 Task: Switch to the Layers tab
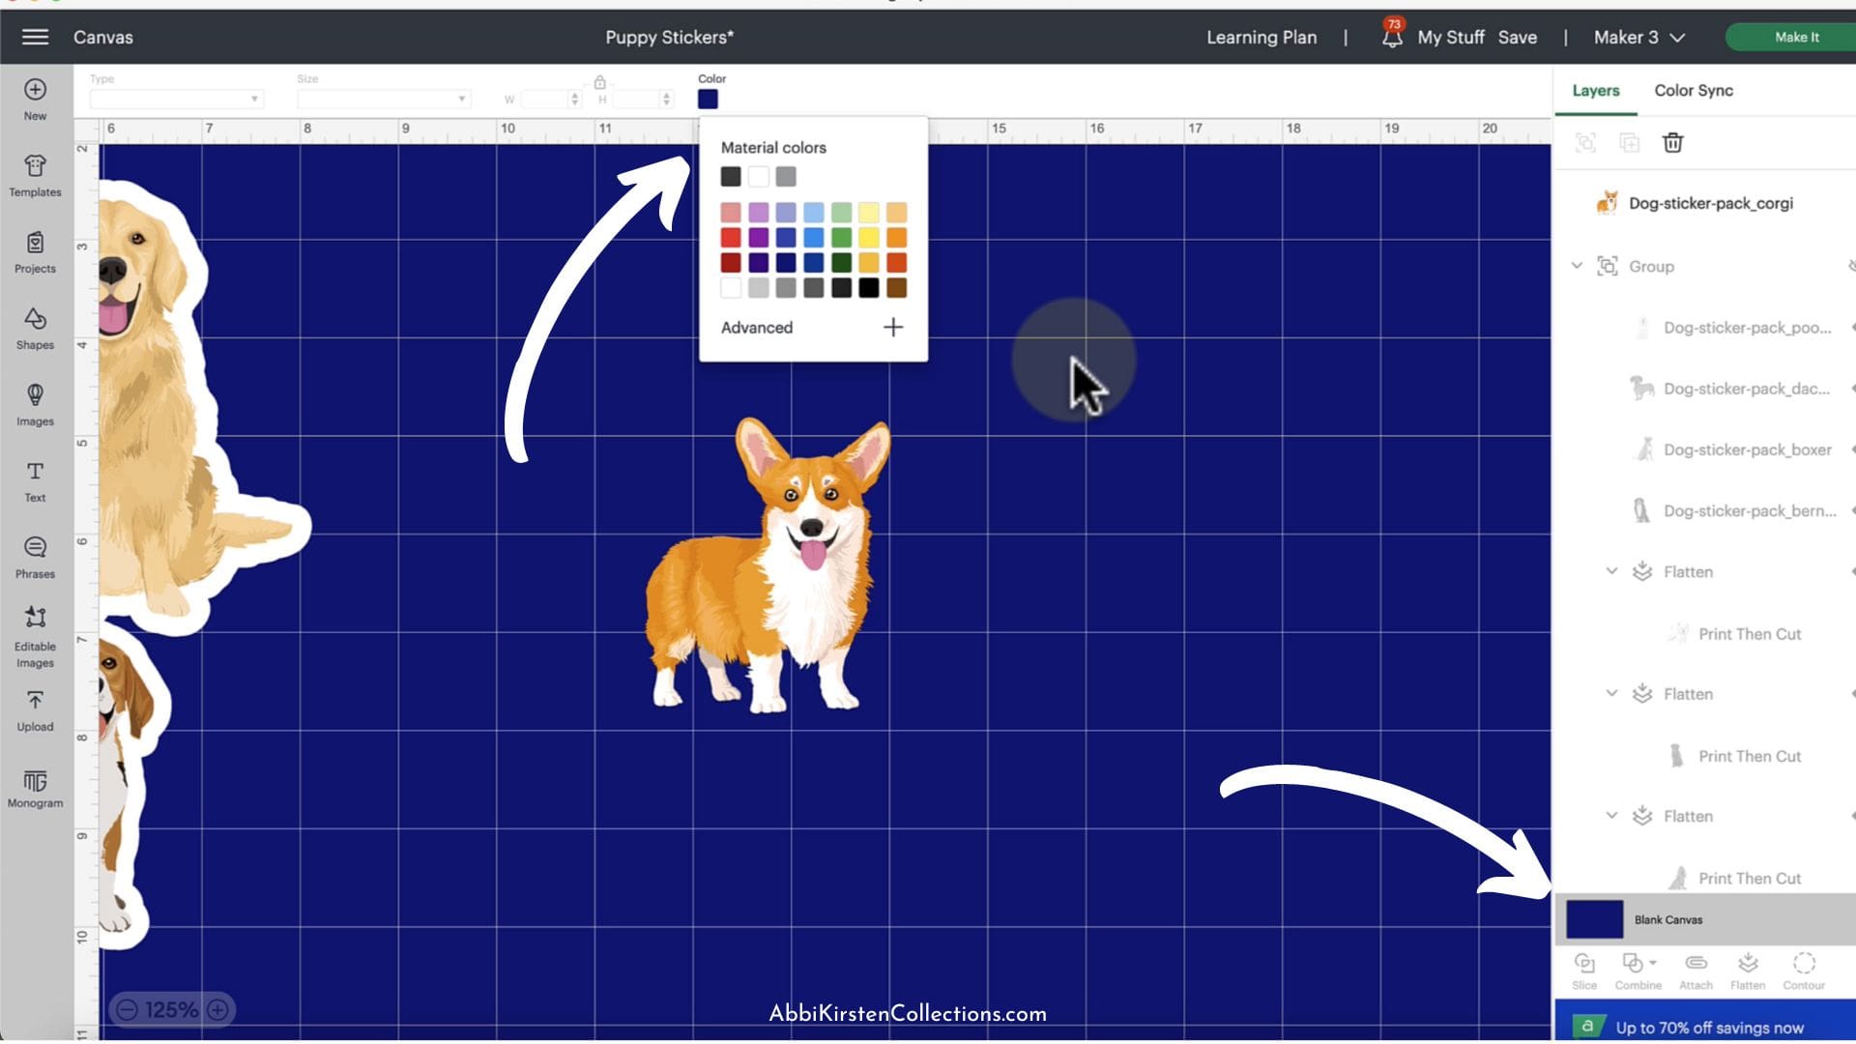1595,90
